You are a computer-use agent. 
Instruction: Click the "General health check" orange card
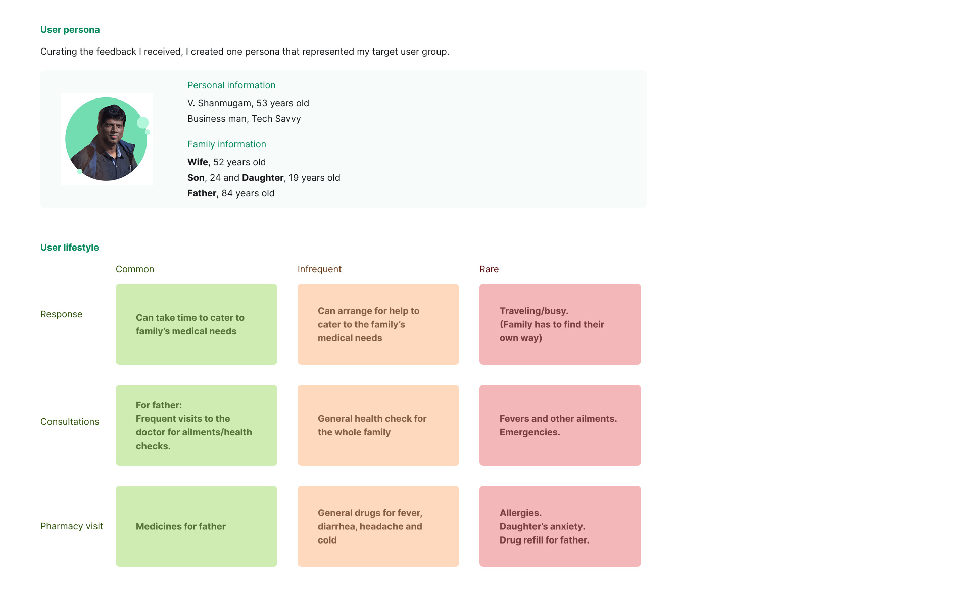378,425
